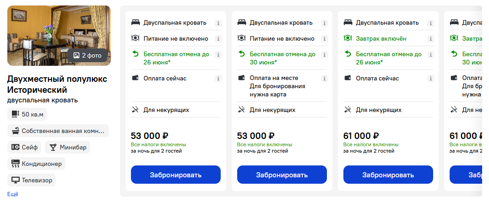Screen dimensions: 489x202
Task: Click info icon beside Оплата на месте
Action: (324, 79)
